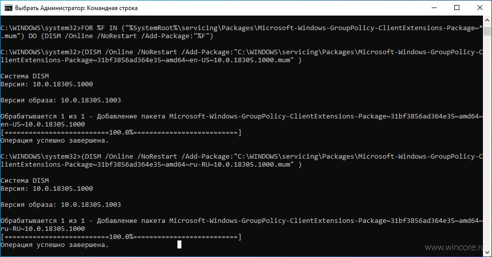Minimize the Command Prompt window

click(434, 8)
